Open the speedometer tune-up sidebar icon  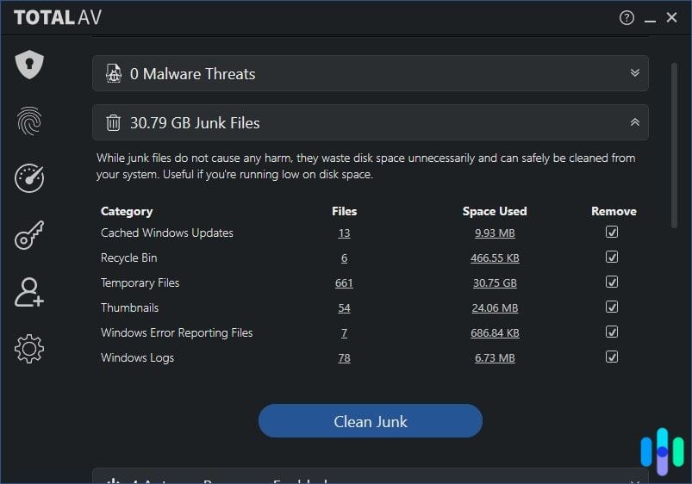pyautogui.click(x=29, y=178)
